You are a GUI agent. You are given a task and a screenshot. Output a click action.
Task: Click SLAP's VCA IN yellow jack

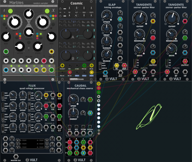click(x=116, y=65)
